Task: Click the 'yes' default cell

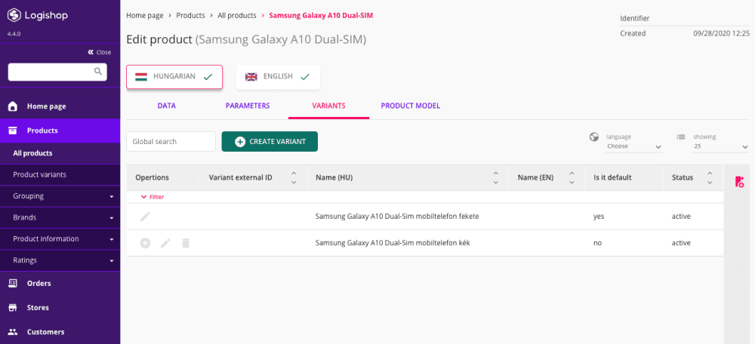Action: pyautogui.click(x=599, y=217)
